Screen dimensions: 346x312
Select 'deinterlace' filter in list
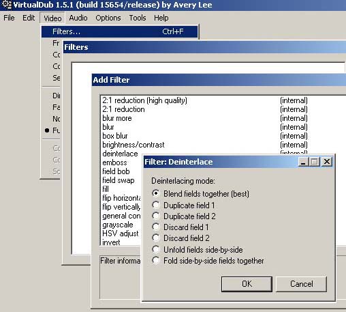point(120,154)
